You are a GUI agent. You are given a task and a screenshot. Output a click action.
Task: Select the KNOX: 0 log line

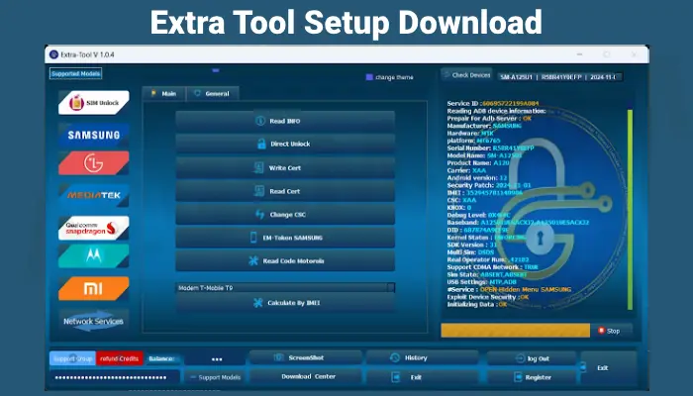pos(458,207)
